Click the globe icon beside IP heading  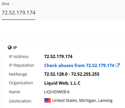[10, 47]
